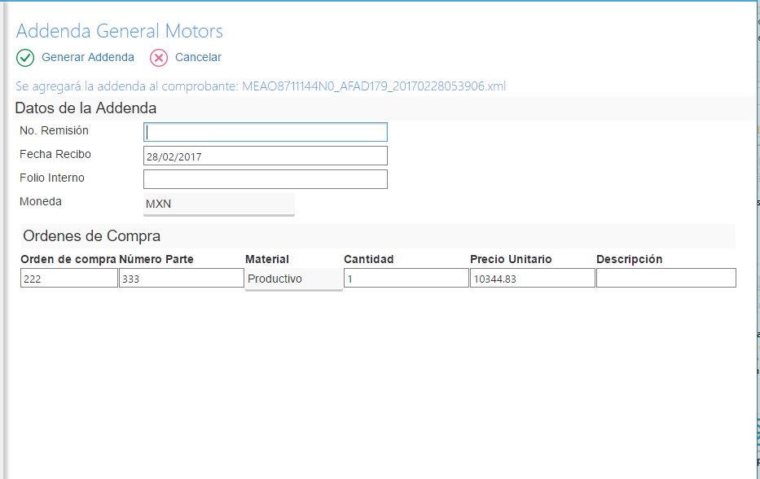
Task: Click the red X cancel icon
Action: click(159, 58)
